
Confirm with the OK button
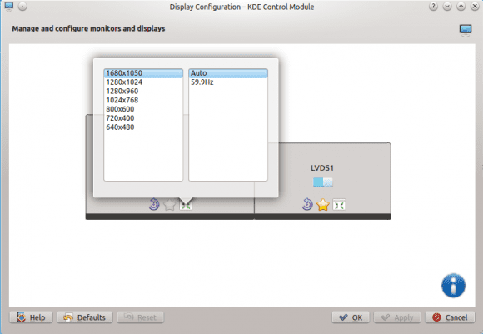(x=351, y=317)
